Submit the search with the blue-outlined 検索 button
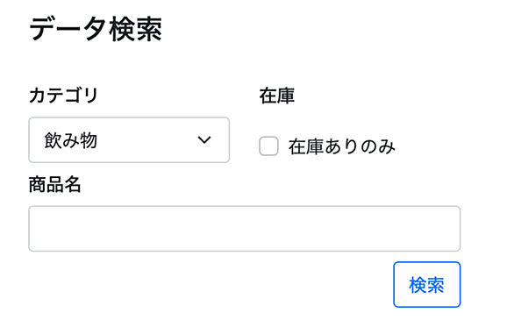The image size is (514, 327). (x=427, y=284)
